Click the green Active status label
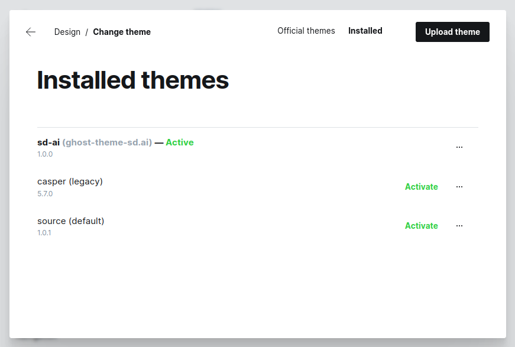Viewport: 515px width, 347px height. pyautogui.click(x=180, y=142)
